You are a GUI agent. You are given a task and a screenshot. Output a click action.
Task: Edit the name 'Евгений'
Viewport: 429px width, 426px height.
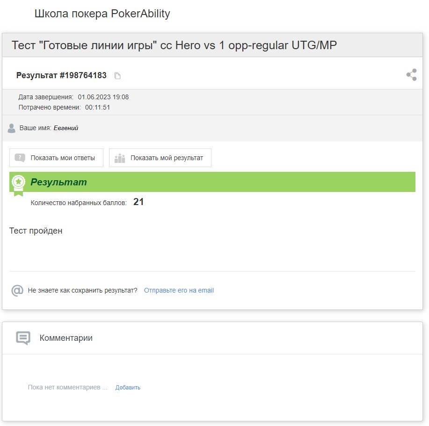(x=66, y=128)
